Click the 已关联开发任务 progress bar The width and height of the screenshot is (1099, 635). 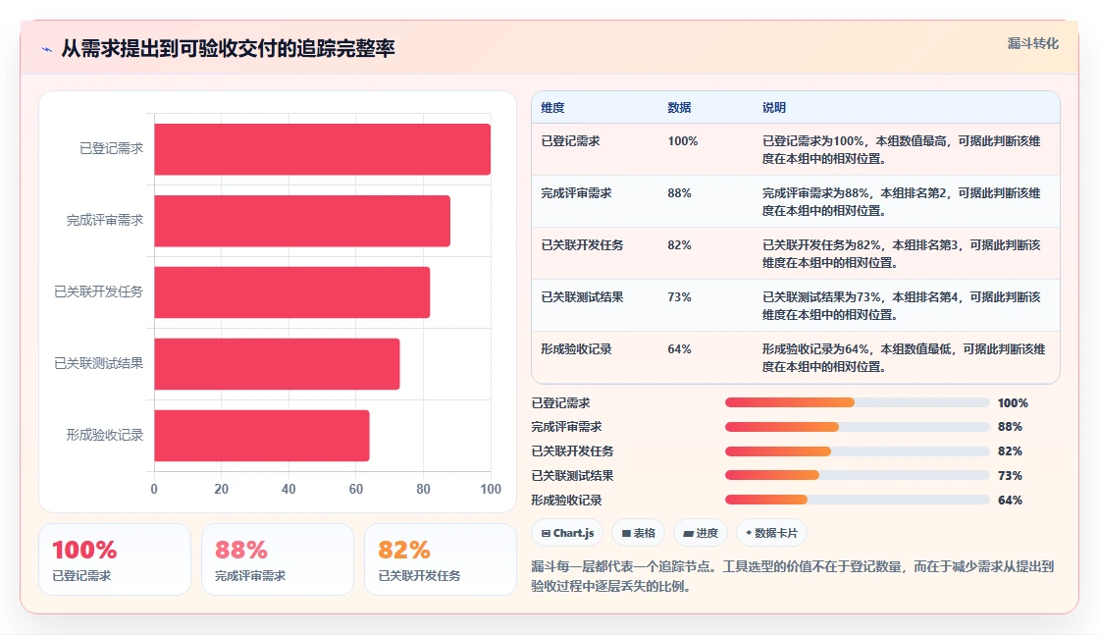tap(858, 451)
